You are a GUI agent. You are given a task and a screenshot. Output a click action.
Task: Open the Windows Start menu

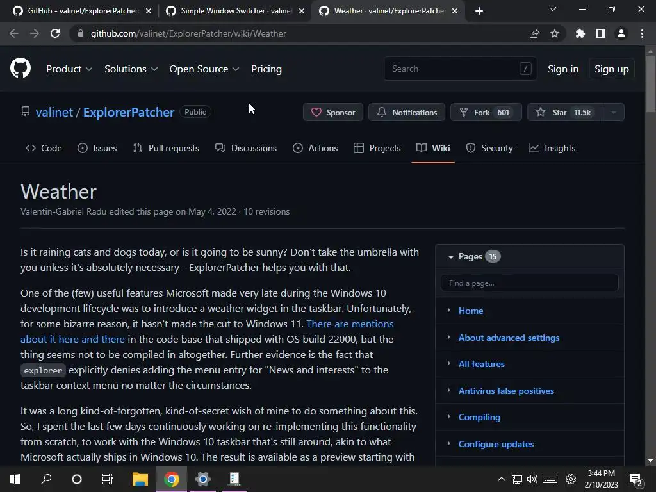click(x=15, y=479)
